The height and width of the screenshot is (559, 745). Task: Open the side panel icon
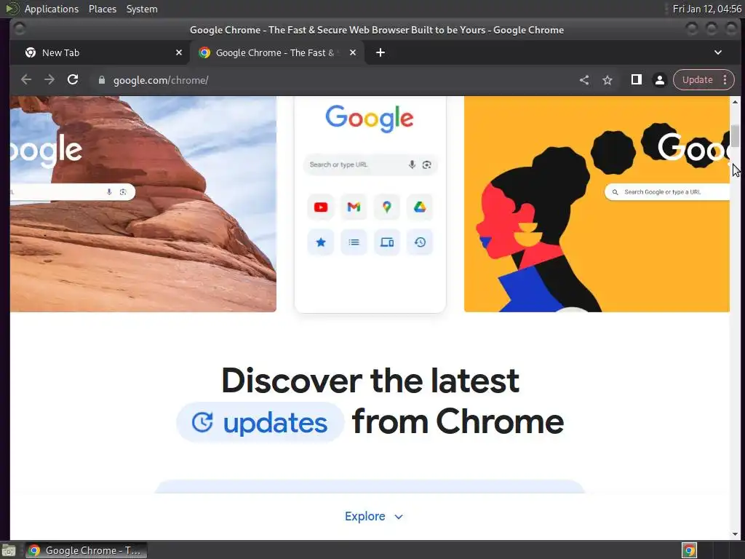pyautogui.click(x=636, y=80)
